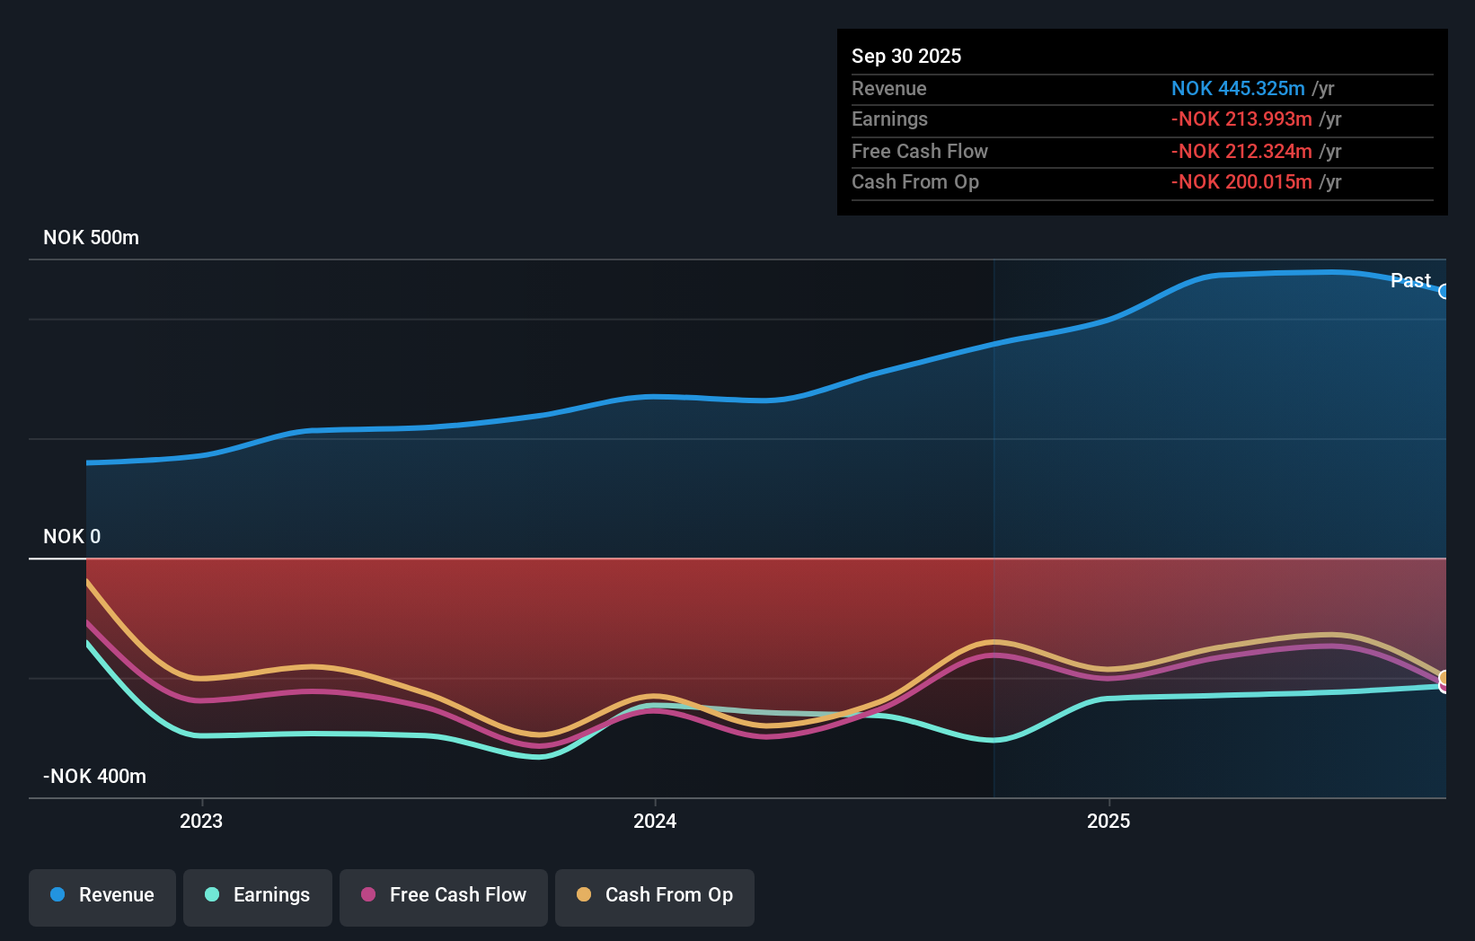
Task: Click the 2024 axis label
Action: tap(654, 821)
